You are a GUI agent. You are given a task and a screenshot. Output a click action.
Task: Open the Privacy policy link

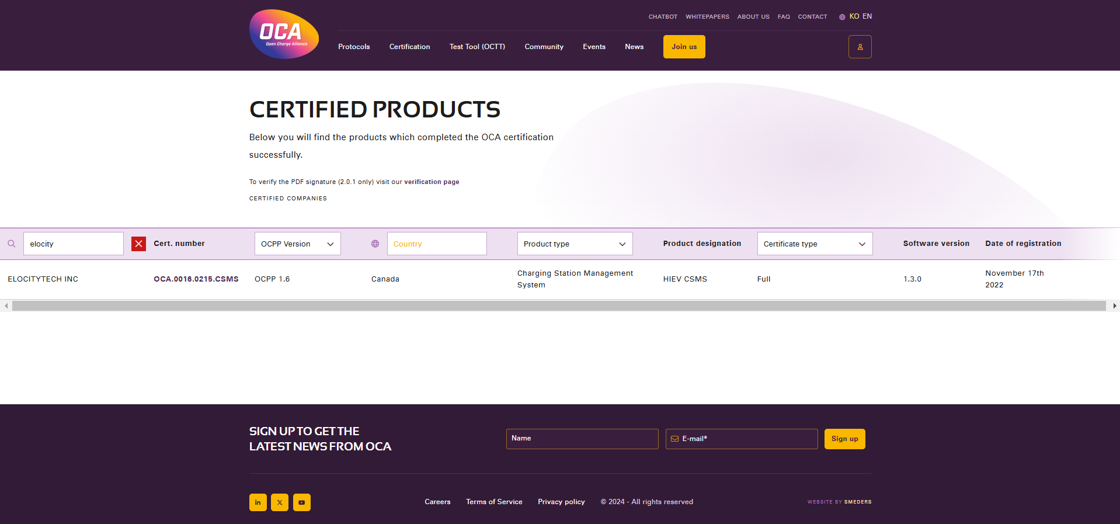(561, 502)
